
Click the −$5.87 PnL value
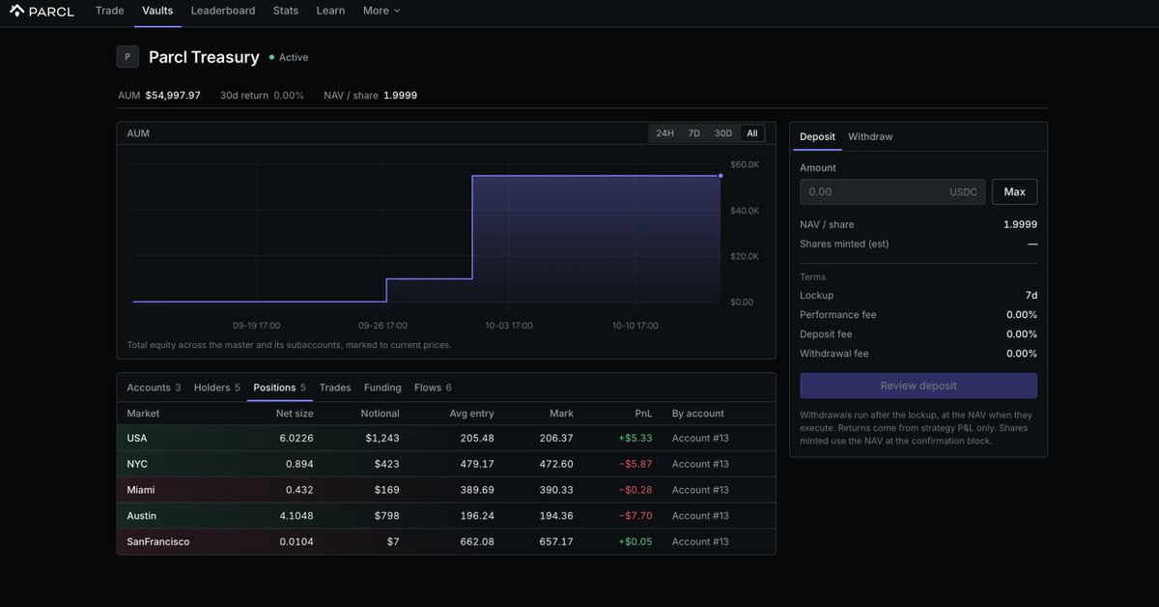point(636,464)
